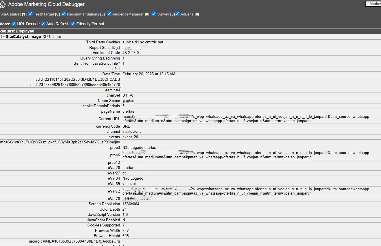Click the prop12 label
Screen dimensions: 381x246
click(x=114, y=162)
